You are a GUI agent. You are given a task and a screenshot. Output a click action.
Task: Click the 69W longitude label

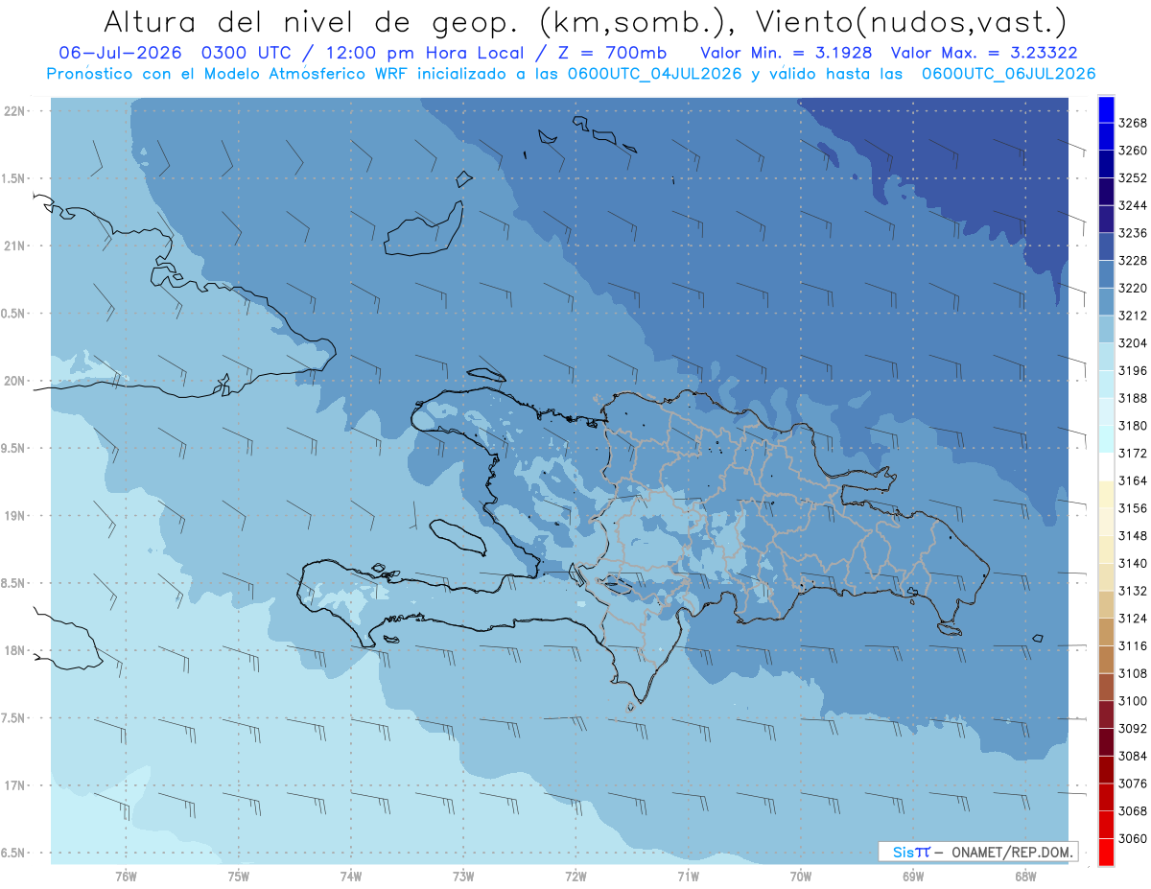point(913,876)
